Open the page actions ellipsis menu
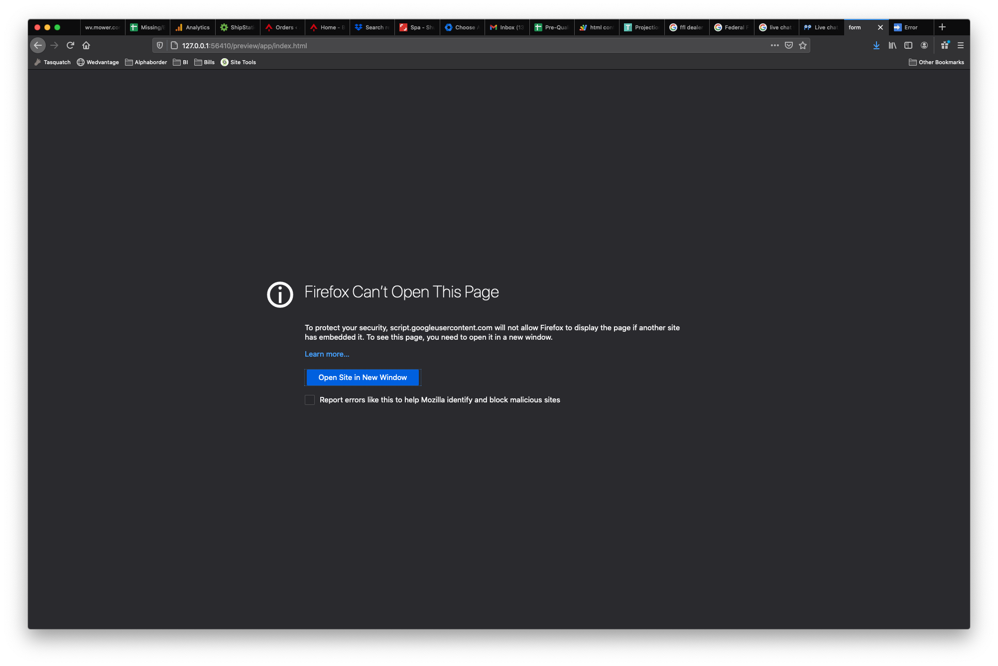The height and width of the screenshot is (666, 998). coord(775,45)
